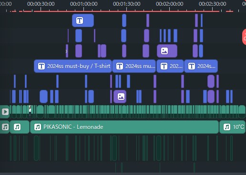Select the purple image clip near 00:02:00:00

tap(167, 51)
